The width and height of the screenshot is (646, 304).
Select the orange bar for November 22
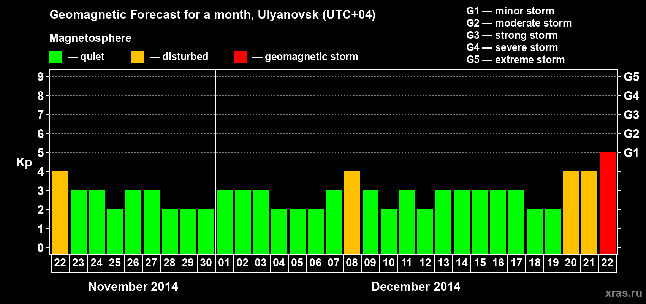tap(60, 213)
